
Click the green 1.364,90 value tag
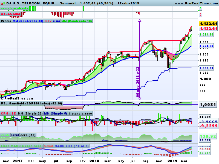[206, 34]
